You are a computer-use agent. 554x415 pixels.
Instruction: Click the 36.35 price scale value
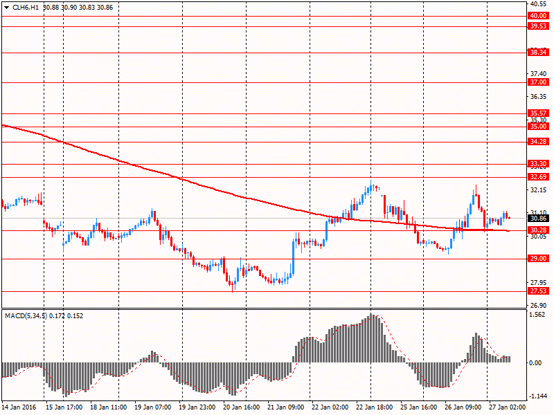[539, 97]
